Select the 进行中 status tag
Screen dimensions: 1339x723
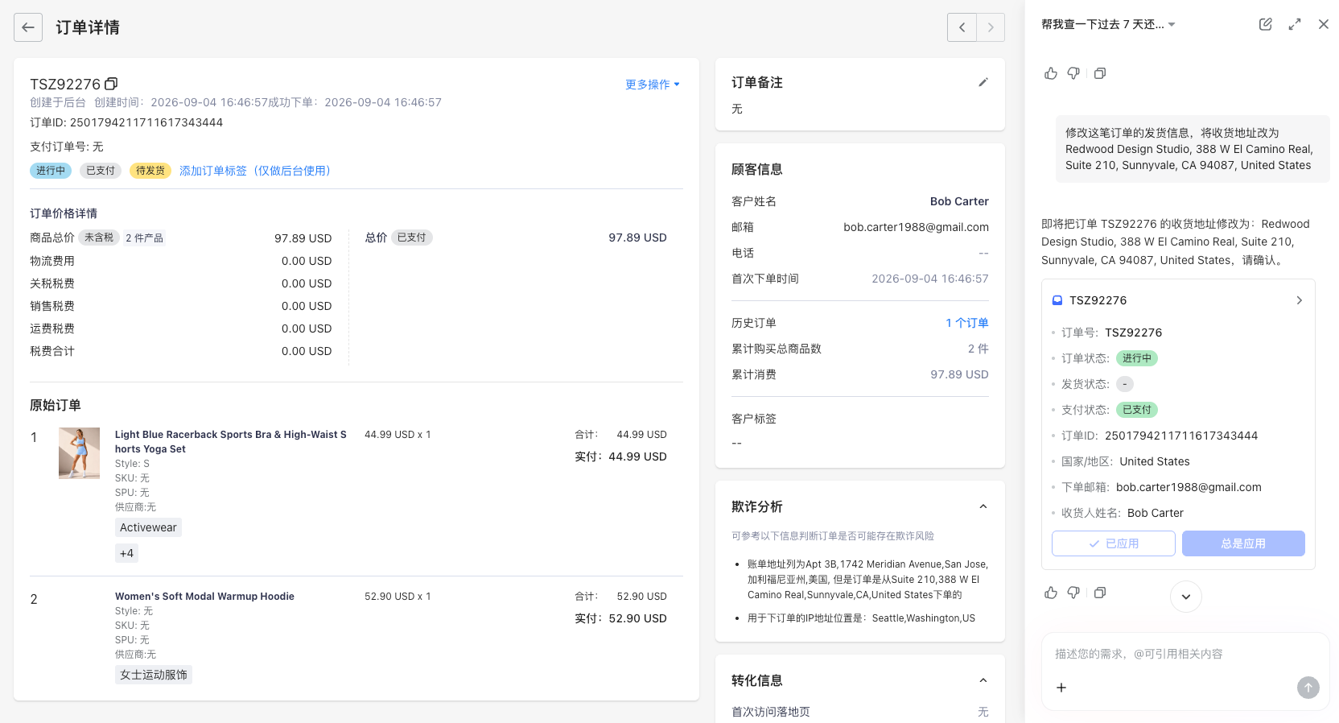pos(51,171)
